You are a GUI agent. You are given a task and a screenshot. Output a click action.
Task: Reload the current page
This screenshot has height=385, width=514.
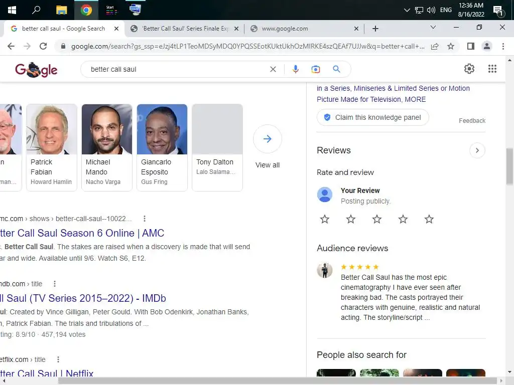tap(43, 46)
